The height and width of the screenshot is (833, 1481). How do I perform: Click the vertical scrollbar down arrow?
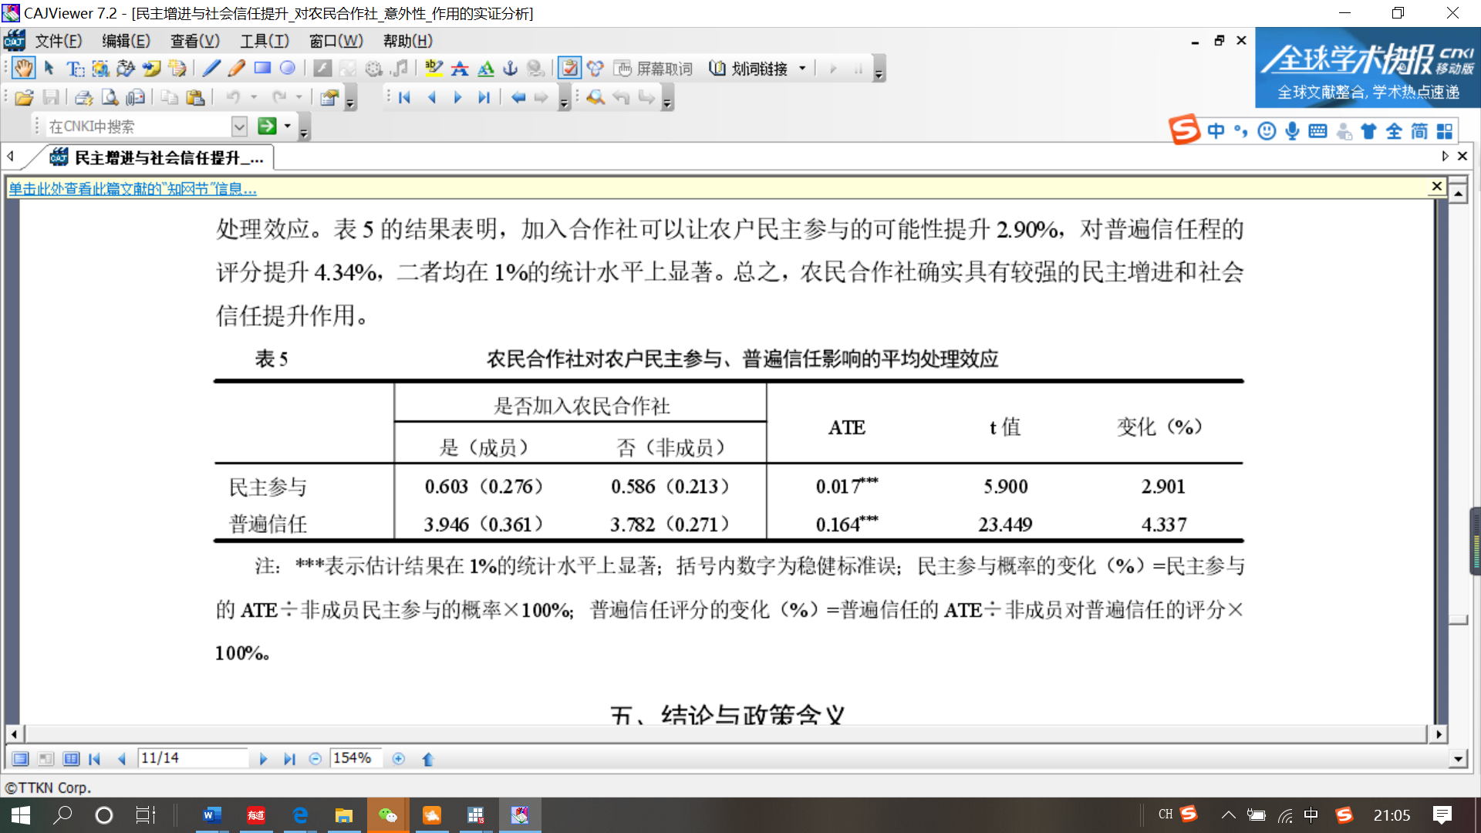(x=1458, y=759)
